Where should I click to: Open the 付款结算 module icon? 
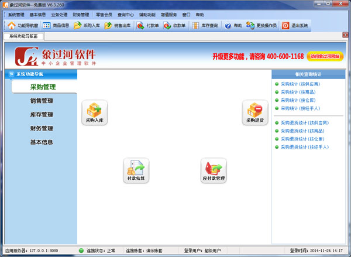coord(136,170)
